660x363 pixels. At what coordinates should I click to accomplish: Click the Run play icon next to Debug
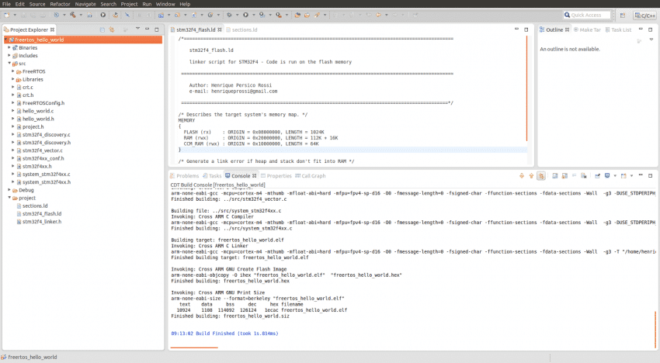(x=246, y=15)
